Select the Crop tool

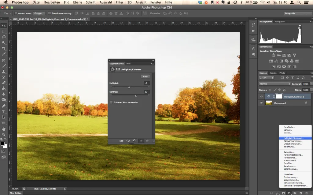coord(4,48)
